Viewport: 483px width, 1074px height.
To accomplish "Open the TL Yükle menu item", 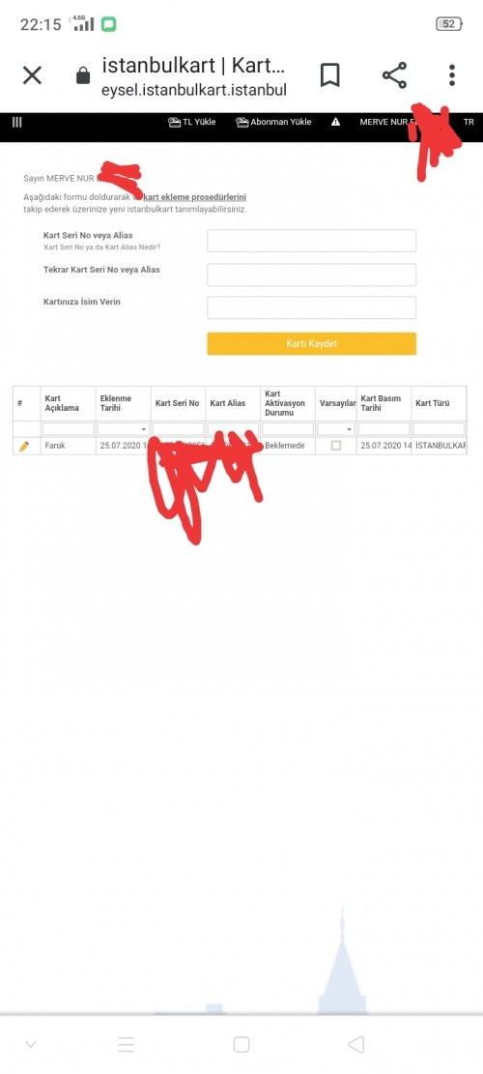I will click(191, 122).
